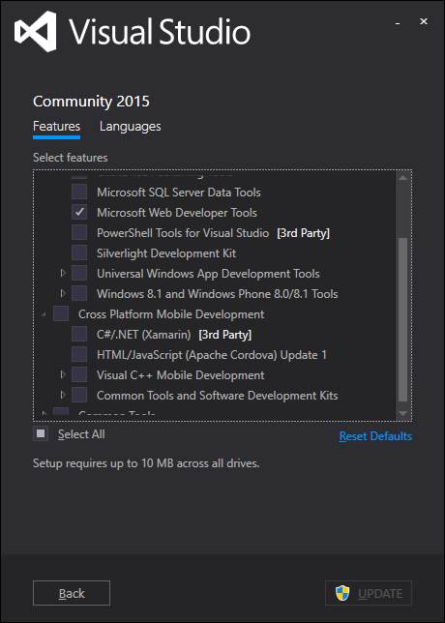
Task: Toggle the Select All checkbox
Action: point(41,433)
